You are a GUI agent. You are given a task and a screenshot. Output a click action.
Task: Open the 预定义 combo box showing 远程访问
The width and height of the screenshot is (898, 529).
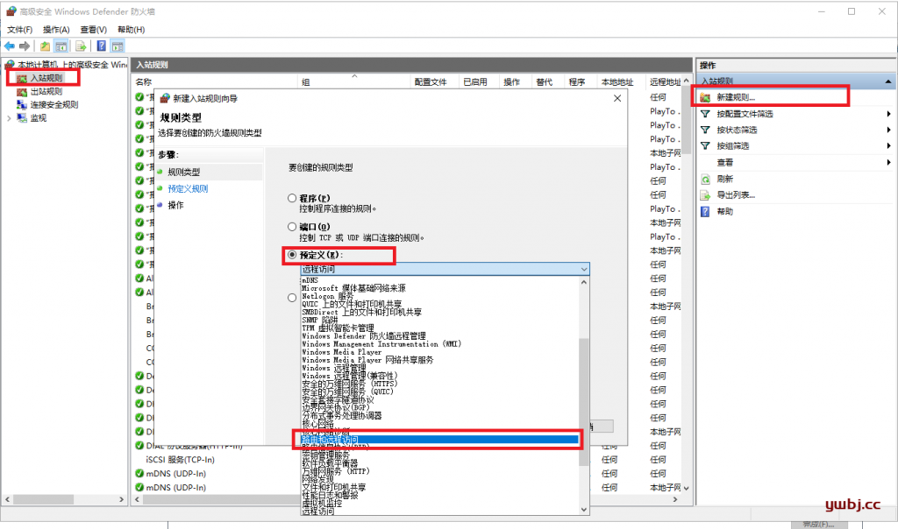tap(445, 269)
